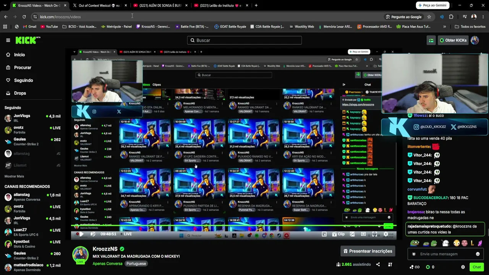
Task: Open the Chrome apps grid in bookmarks bar
Action: tap(5, 27)
